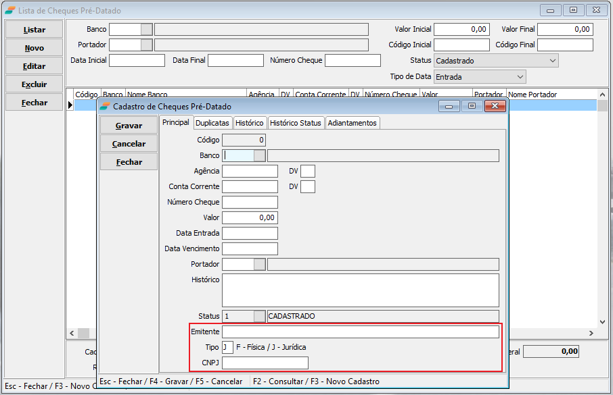Click the Portador lookup button in the dialog

(x=259, y=264)
